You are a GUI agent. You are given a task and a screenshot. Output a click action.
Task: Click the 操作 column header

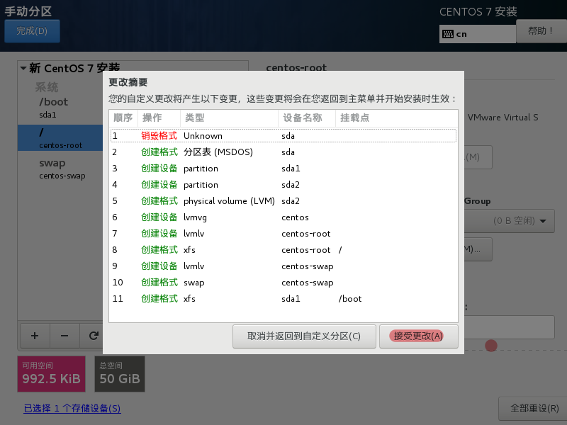point(159,118)
